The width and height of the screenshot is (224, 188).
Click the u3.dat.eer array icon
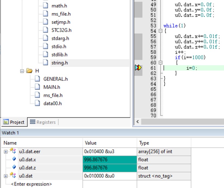(x=13, y=151)
